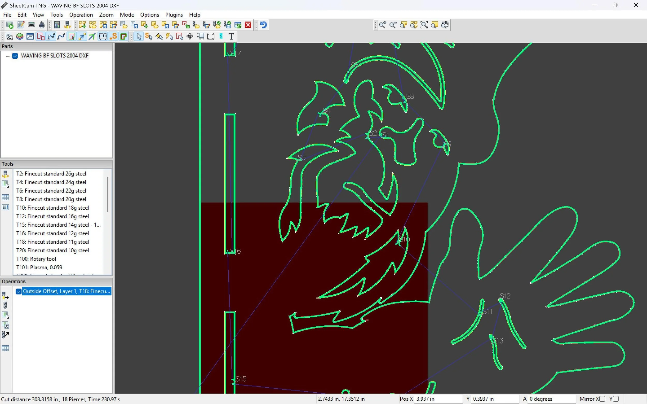
Task: Click the red X delete icon
Action: click(248, 25)
